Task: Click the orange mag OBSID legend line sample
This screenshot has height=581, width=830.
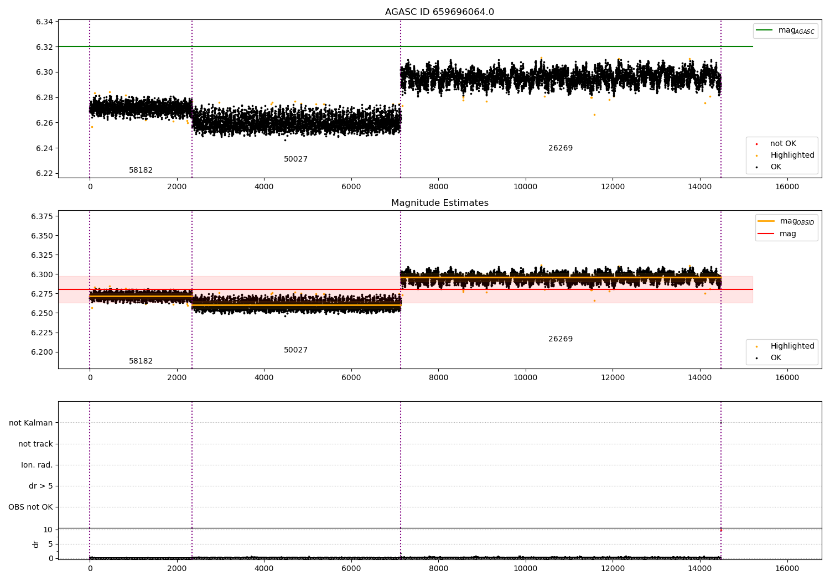Action: [766, 221]
